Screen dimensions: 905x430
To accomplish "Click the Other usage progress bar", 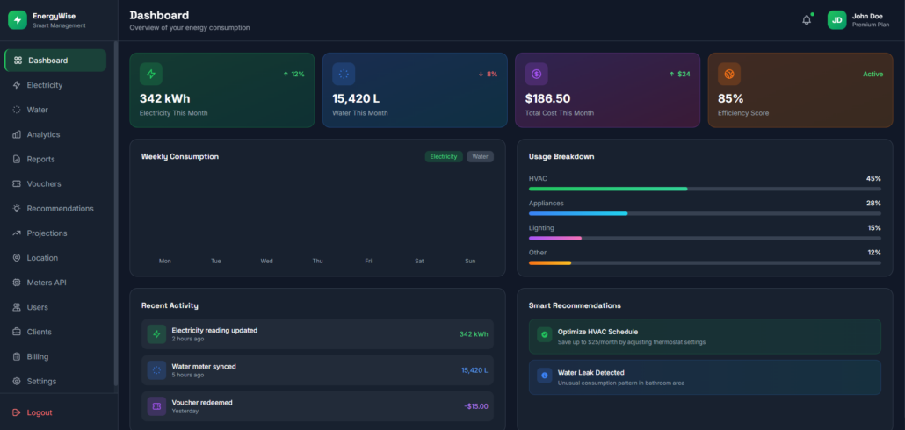I will (705, 263).
